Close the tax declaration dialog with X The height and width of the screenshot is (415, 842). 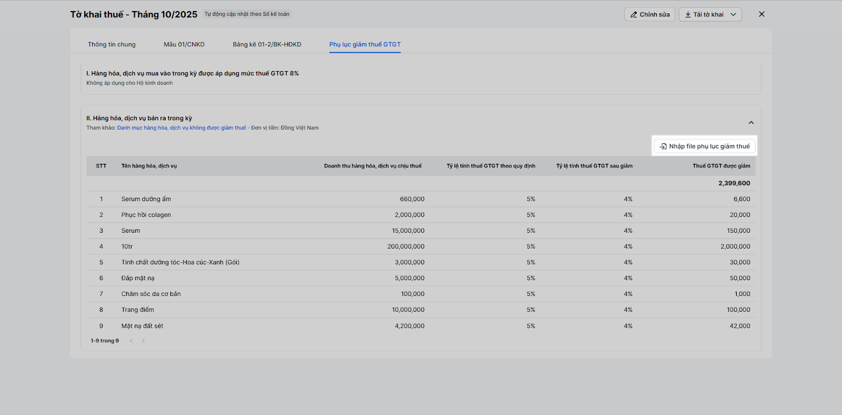tap(761, 14)
